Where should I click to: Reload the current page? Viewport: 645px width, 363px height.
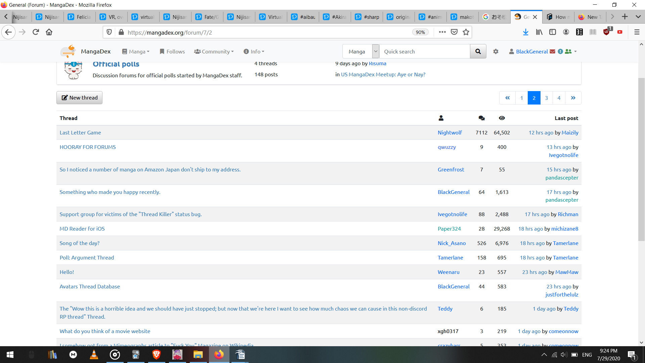click(x=36, y=32)
